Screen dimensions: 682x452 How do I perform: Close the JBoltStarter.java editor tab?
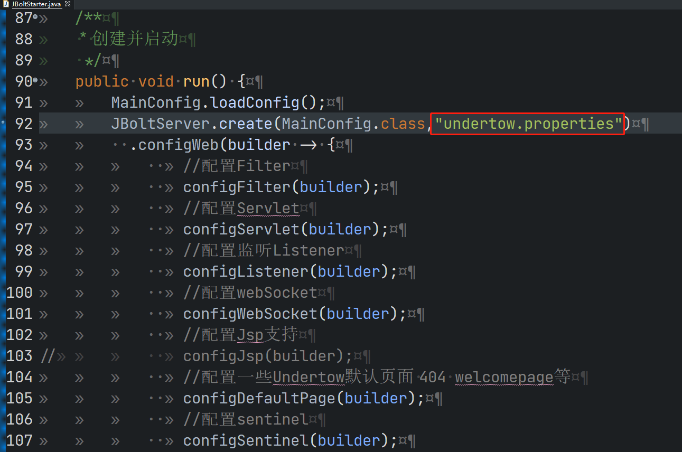click(67, 4)
